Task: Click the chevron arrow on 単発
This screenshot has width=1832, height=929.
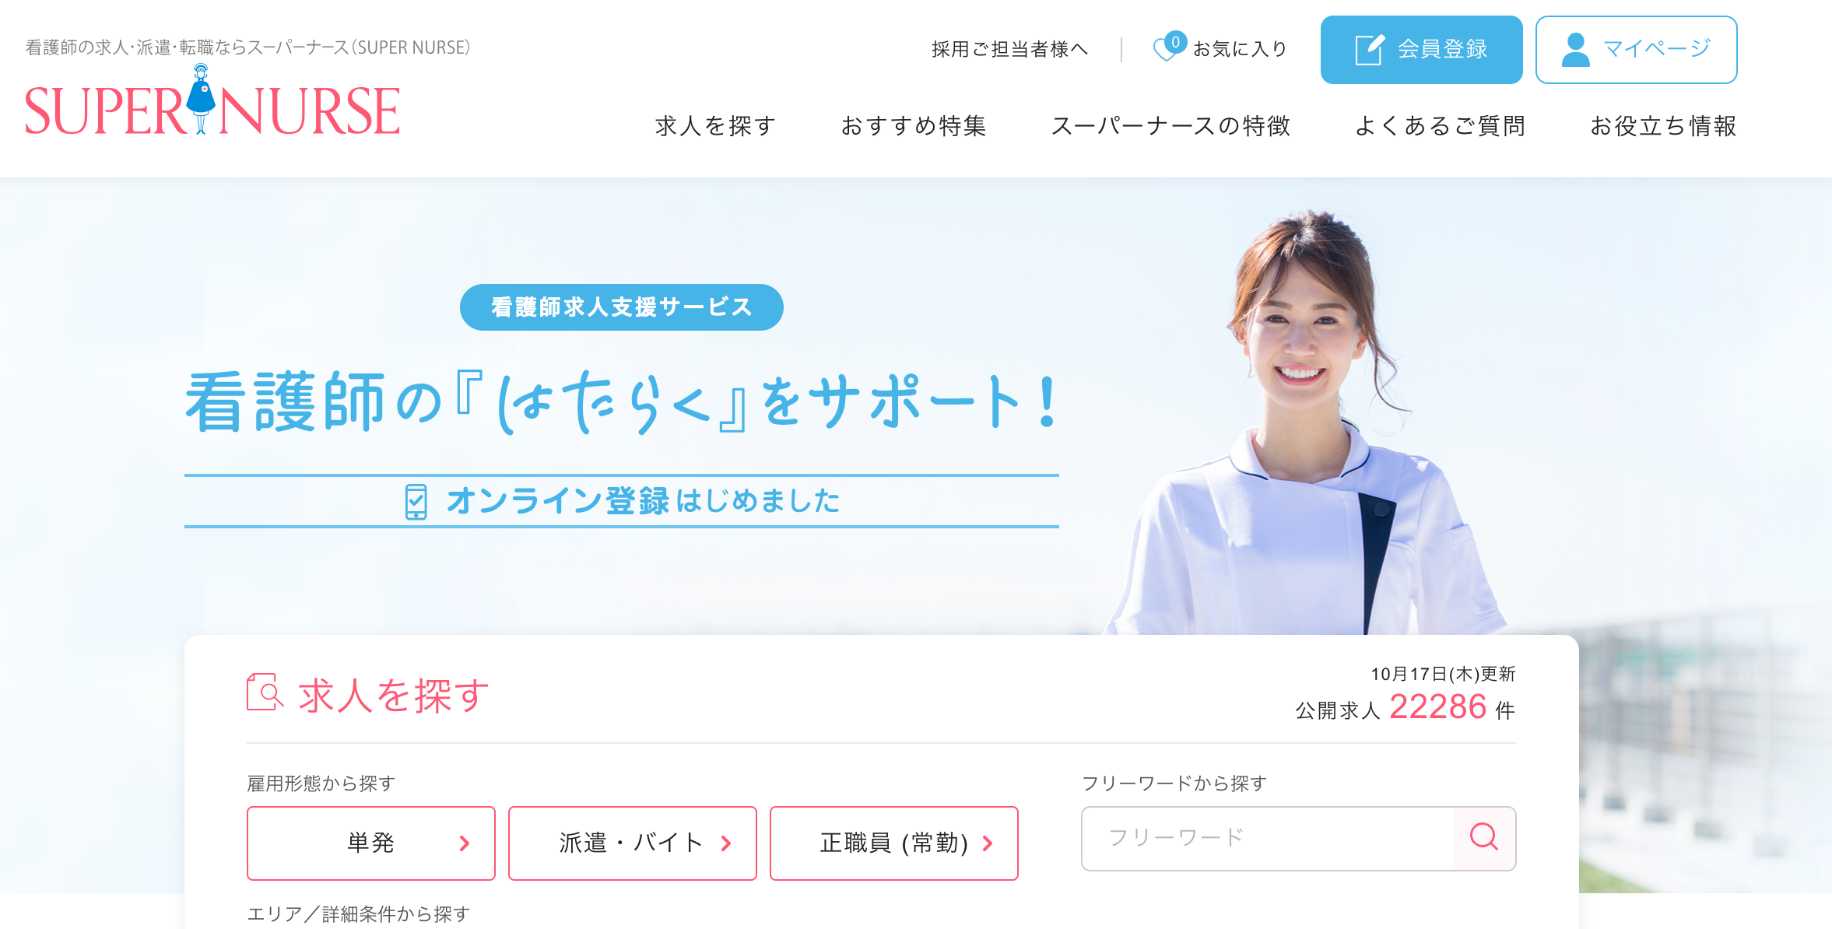Action: click(465, 843)
